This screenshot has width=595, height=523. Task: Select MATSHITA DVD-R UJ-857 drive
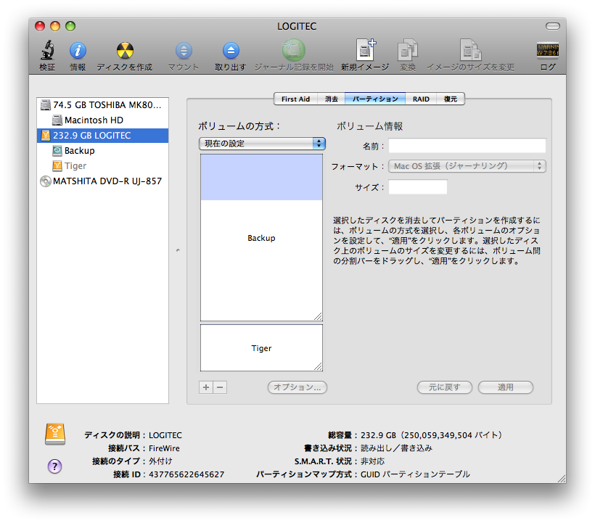click(102, 181)
